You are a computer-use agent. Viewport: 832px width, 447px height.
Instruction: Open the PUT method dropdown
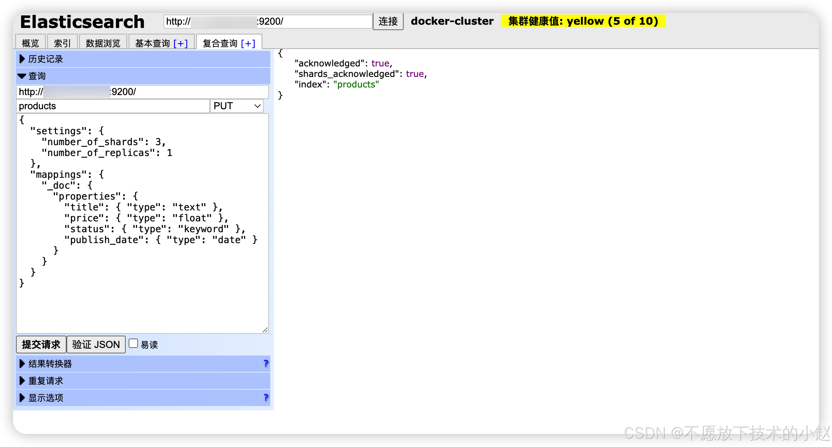(237, 106)
